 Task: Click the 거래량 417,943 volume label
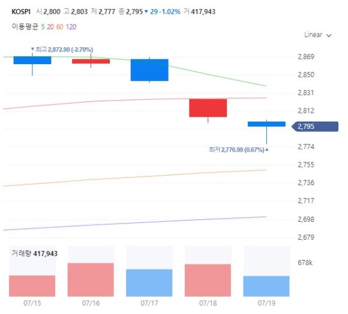tap(35, 253)
